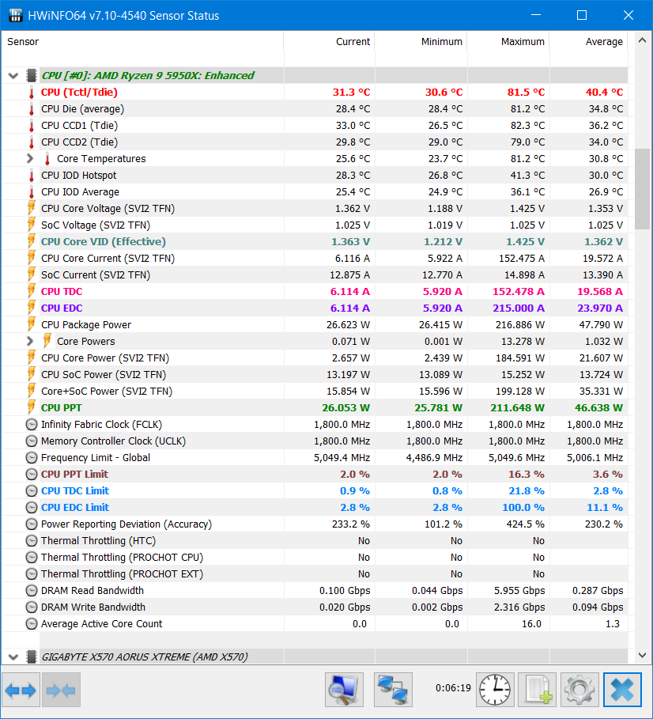The height and width of the screenshot is (719, 653).
Task: Expand the Core Powers row
Action: tap(30, 341)
